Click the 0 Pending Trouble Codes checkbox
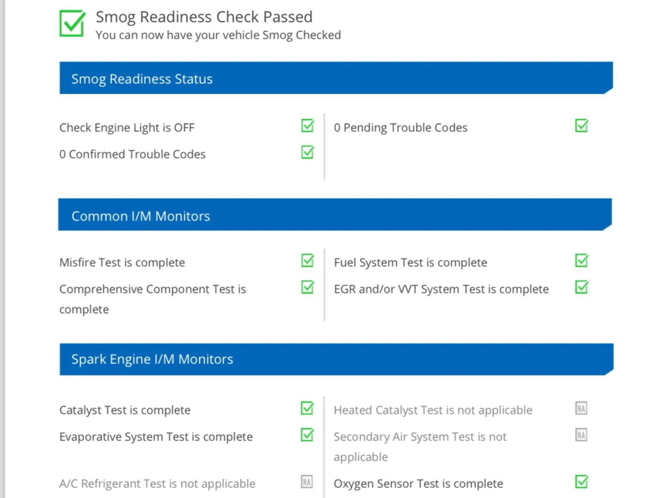Viewport: 664px width, 498px height. (x=581, y=126)
